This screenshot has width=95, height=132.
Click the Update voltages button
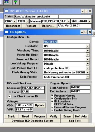coord(40,105)
